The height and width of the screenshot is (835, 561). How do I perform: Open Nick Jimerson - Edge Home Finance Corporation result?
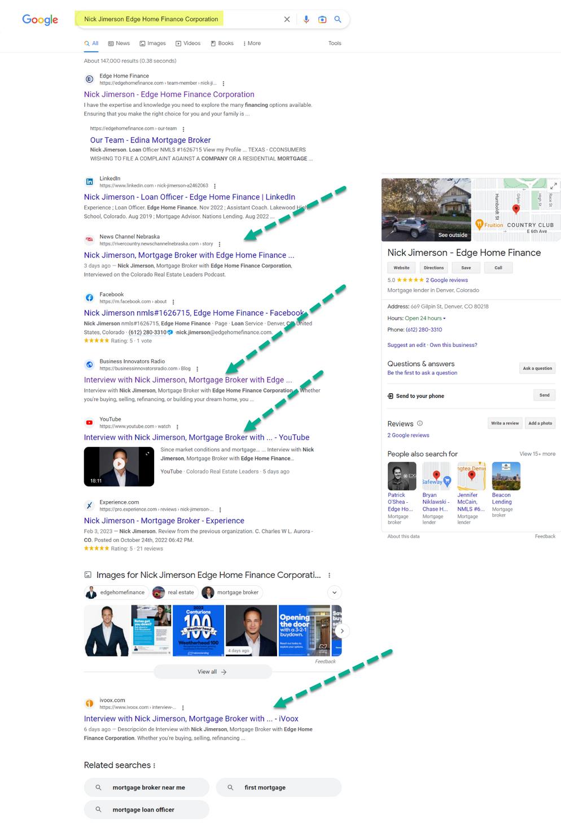pos(169,94)
